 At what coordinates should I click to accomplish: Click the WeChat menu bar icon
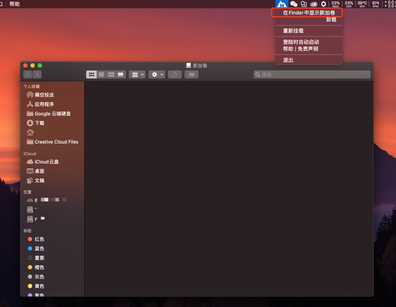click(x=293, y=4)
